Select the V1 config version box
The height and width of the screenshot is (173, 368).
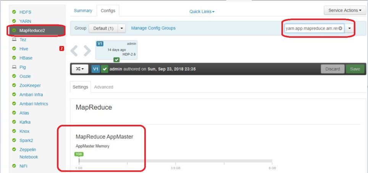click(116, 50)
